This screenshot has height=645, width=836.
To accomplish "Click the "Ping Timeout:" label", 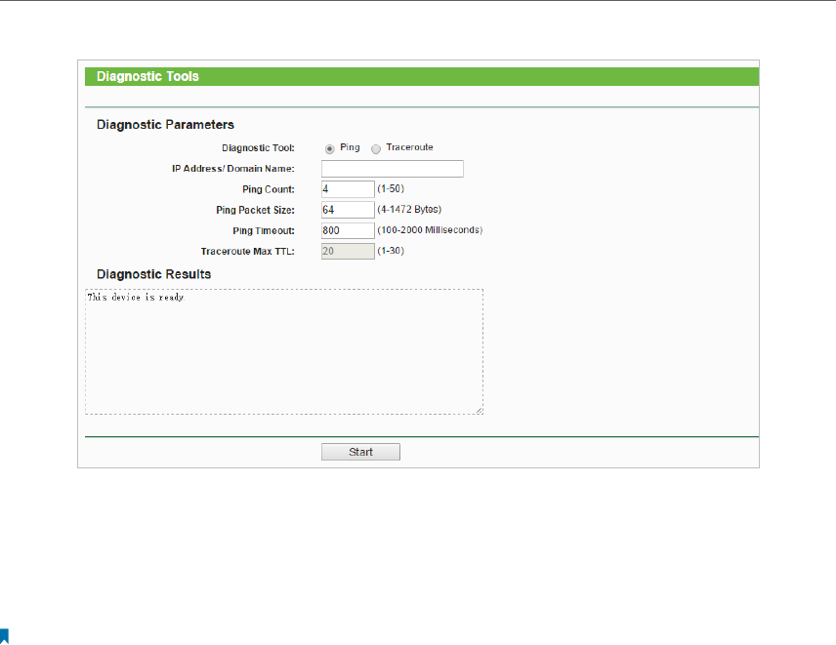I will coord(264,231).
